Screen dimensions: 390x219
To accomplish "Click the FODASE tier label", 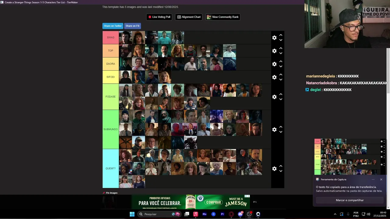I will tap(111, 97).
